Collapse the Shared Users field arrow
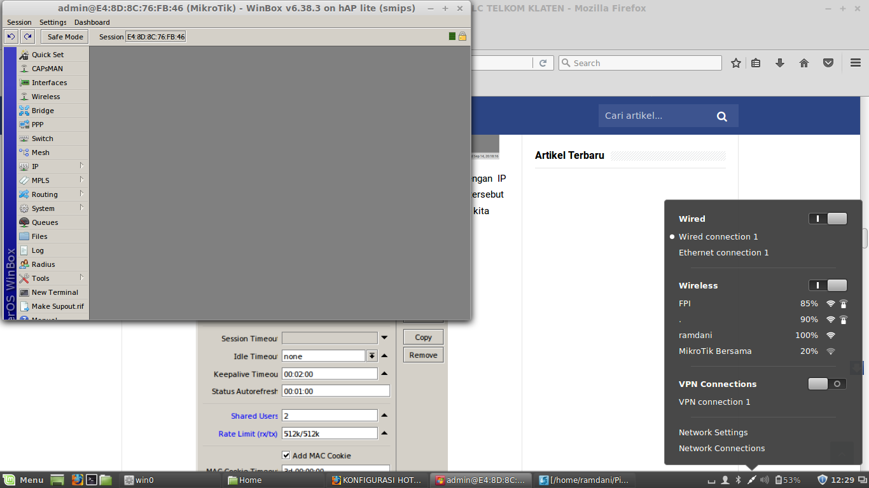This screenshot has height=488, width=869. [384, 416]
